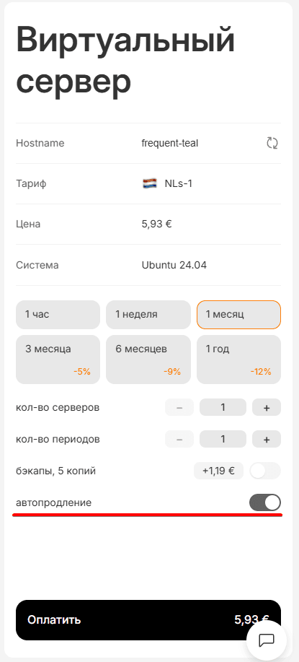Image resolution: width=299 pixels, height=662 pixels.
Task: Decrease number of periods with minus
Action: point(179,439)
